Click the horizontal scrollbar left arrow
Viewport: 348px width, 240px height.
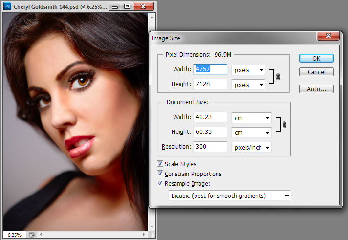pos(41,234)
